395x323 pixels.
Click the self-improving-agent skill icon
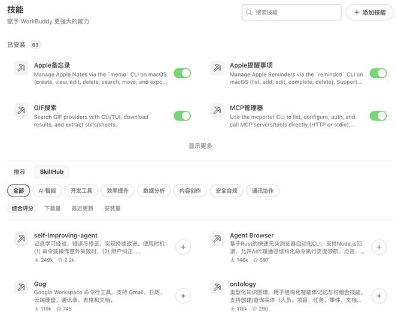pos(22,239)
